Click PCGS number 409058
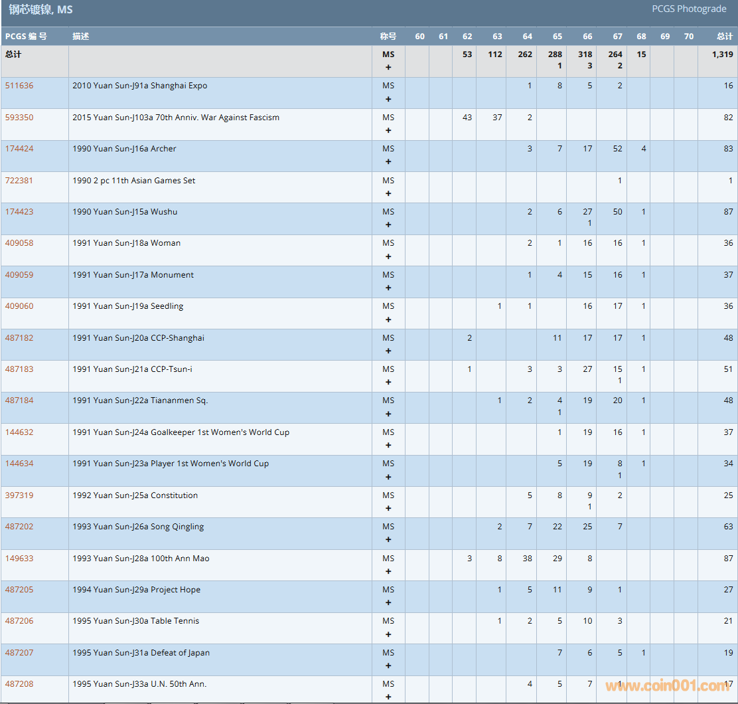738x704 pixels. point(19,243)
